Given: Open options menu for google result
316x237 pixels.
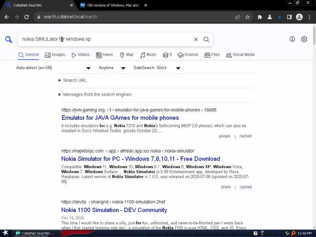Looking at the screenshot, I should click(x=235, y=136).
